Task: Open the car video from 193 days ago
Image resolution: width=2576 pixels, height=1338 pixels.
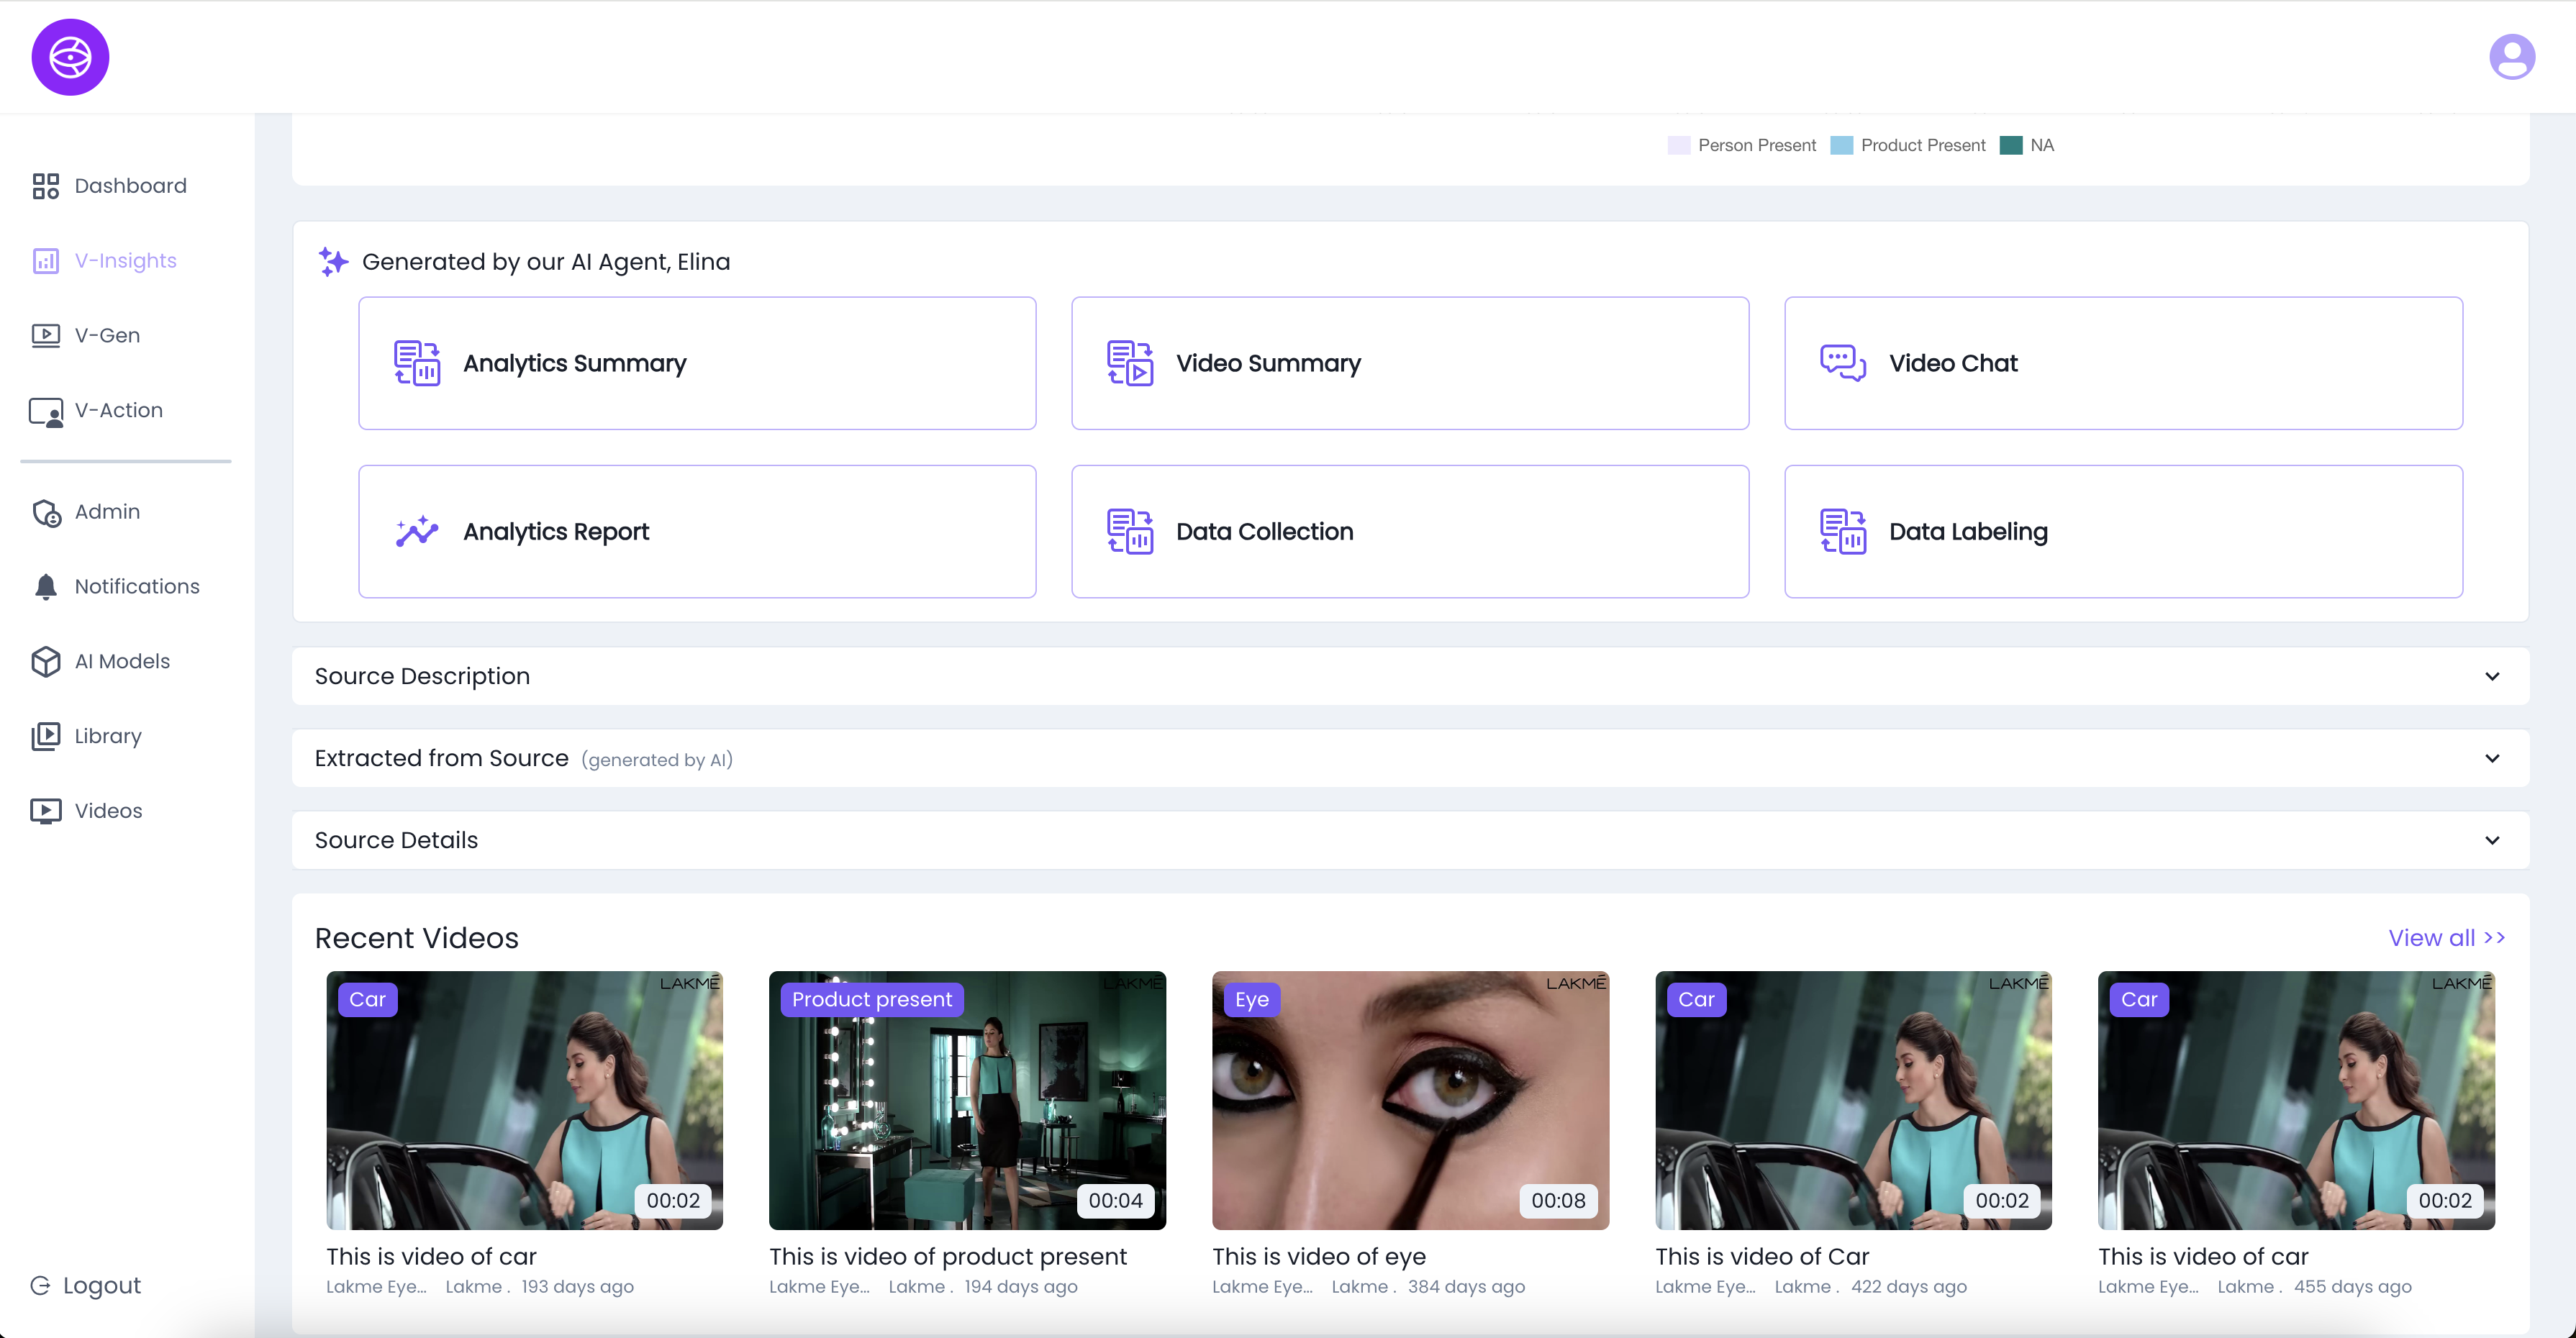Action: tap(524, 1100)
